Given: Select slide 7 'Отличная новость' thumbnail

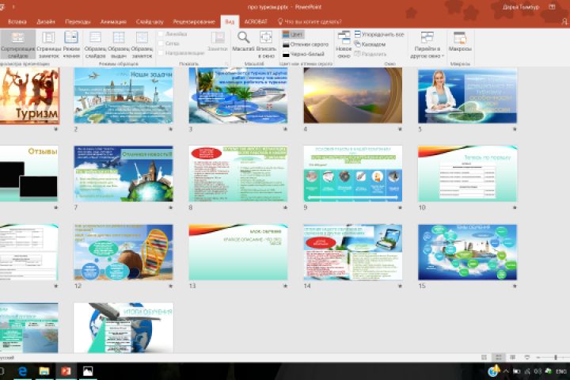Looking at the screenshot, I should click(123, 174).
